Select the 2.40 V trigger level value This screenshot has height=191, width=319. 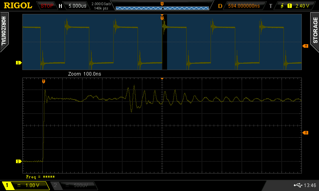coord(302,6)
